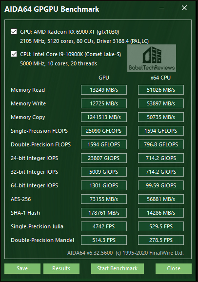This screenshot has height=282, width=198.
Task: Click the CPU SHA-1 Hash value 14286 MB/s
Action: click(161, 213)
